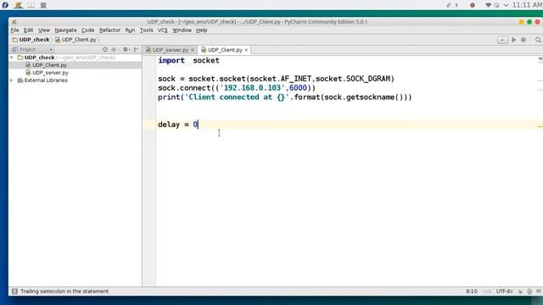543x305 pixels.
Task: Click the warning stripe marker on editor right gutter
Action: coord(540,126)
